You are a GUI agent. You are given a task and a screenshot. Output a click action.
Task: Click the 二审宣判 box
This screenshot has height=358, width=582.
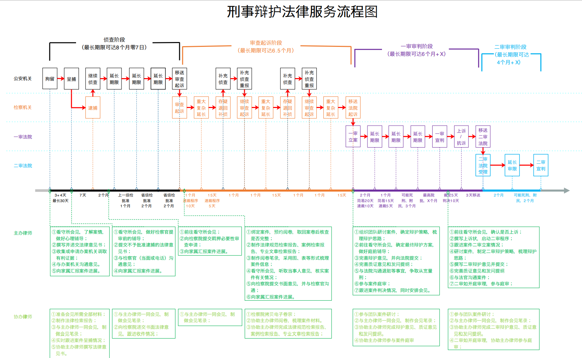tap(541, 165)
